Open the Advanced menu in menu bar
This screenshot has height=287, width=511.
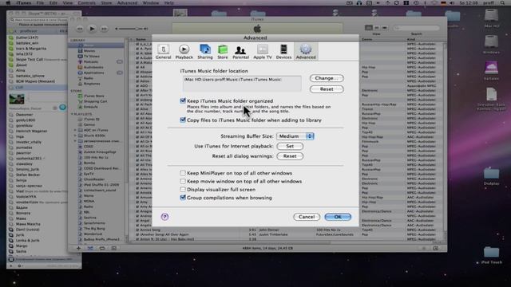(127, 3)
